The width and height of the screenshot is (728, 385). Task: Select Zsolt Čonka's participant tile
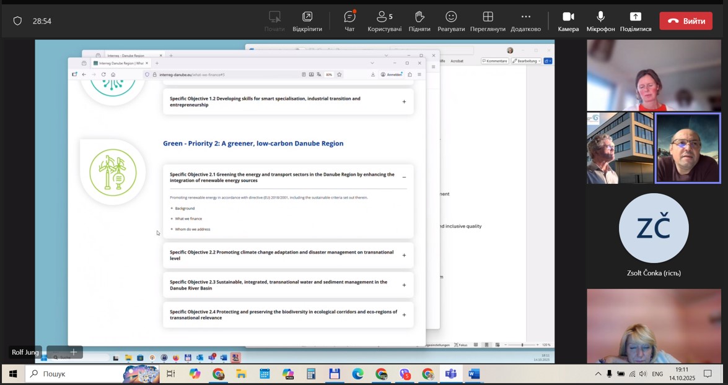(x=654, y=235)
